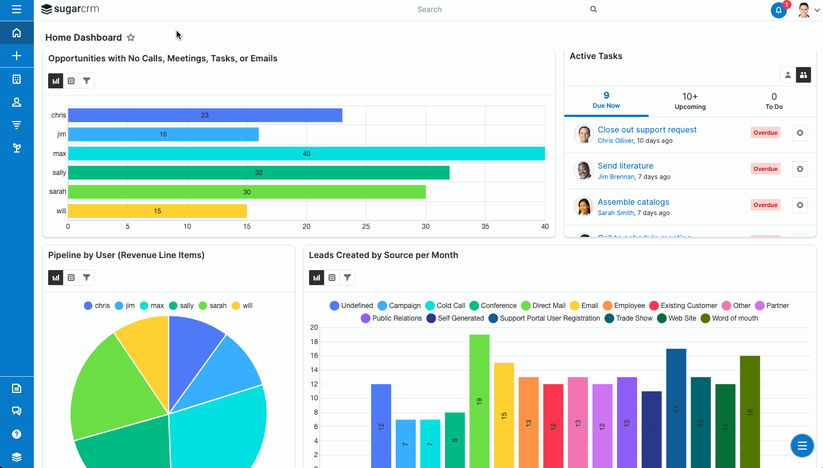Viewport: 823px width, 468px height.
Task: Open the Help question mark icon
Action: click(17, 434)
